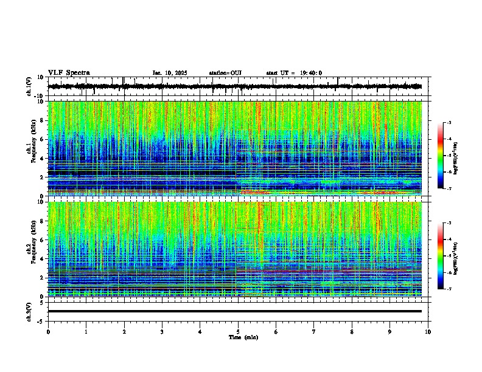Click time axis tick label "5"

coord(238,332)
